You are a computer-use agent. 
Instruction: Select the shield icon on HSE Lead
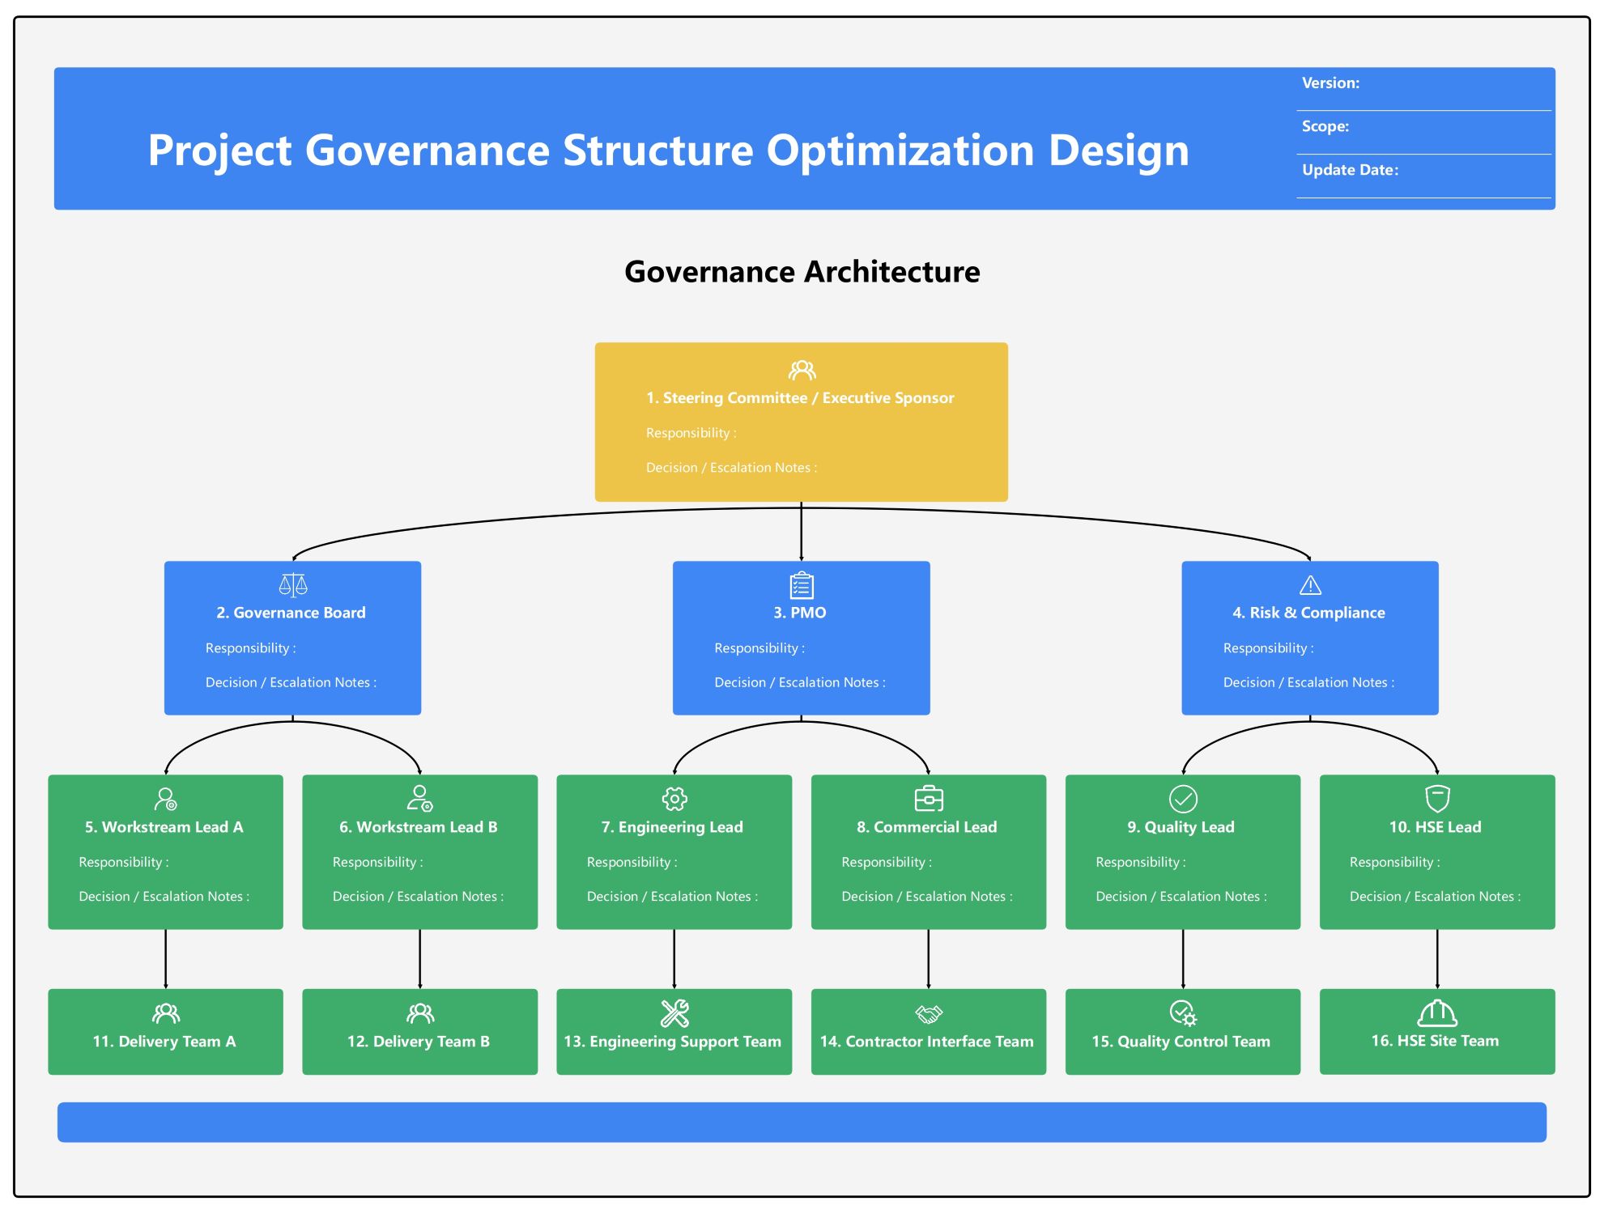(x=1436, y=798)
